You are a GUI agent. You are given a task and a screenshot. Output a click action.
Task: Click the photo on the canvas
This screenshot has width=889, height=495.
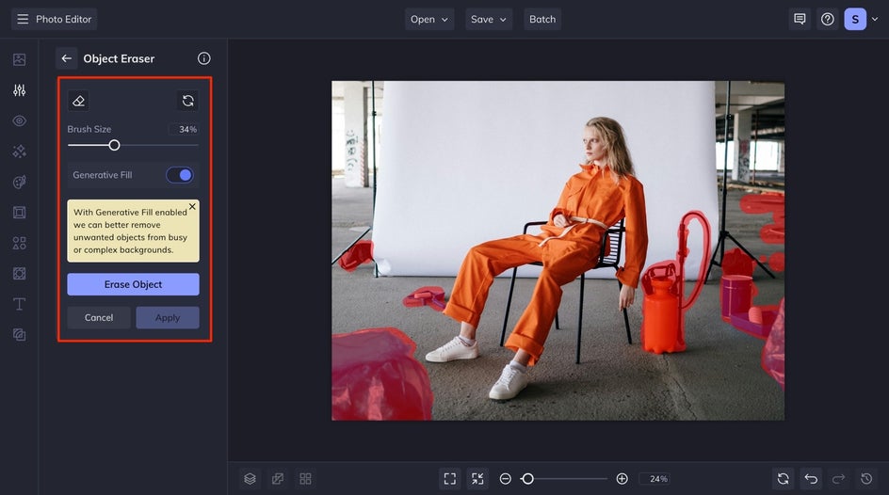[x=558, y=250]
